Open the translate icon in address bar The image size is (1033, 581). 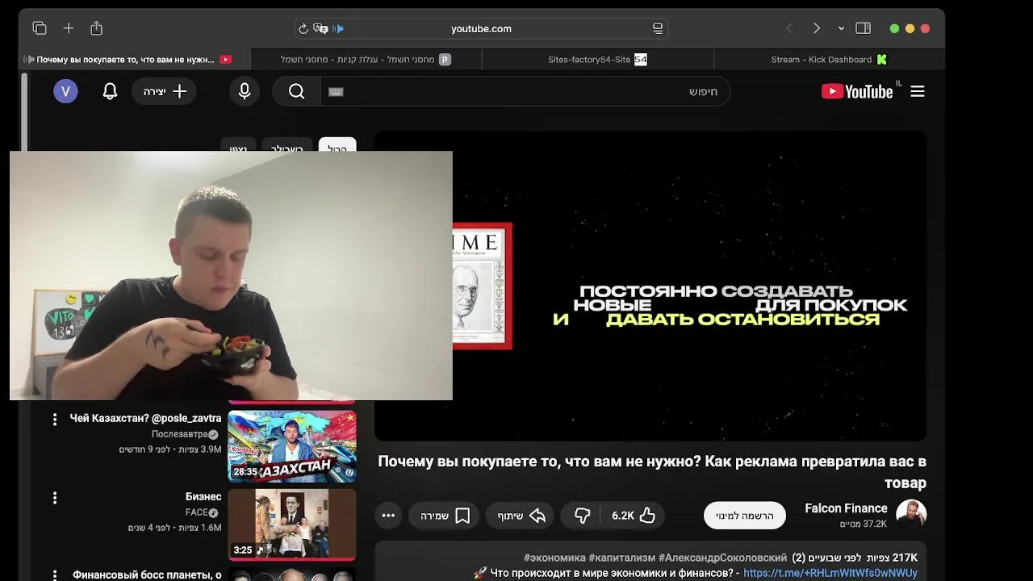[x=320, y=28]
